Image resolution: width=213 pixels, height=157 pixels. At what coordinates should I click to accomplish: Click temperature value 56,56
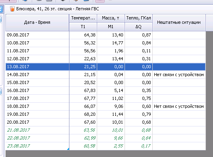click(90, 51)
